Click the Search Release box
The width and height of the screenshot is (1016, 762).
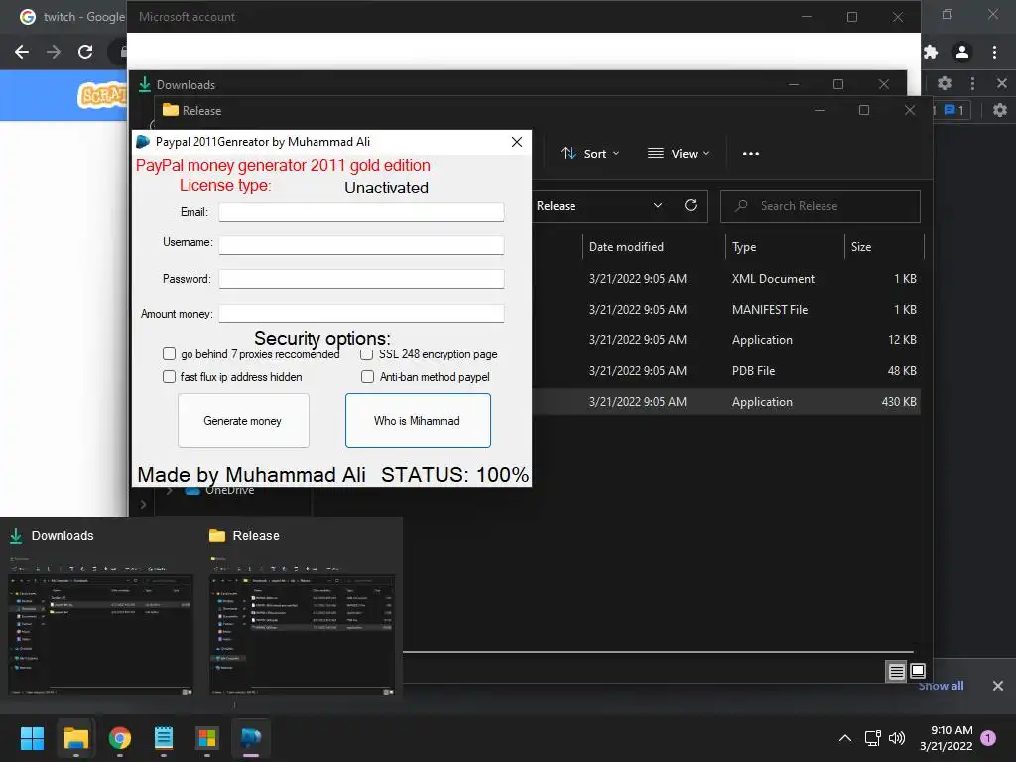click(x=821, y=206)
